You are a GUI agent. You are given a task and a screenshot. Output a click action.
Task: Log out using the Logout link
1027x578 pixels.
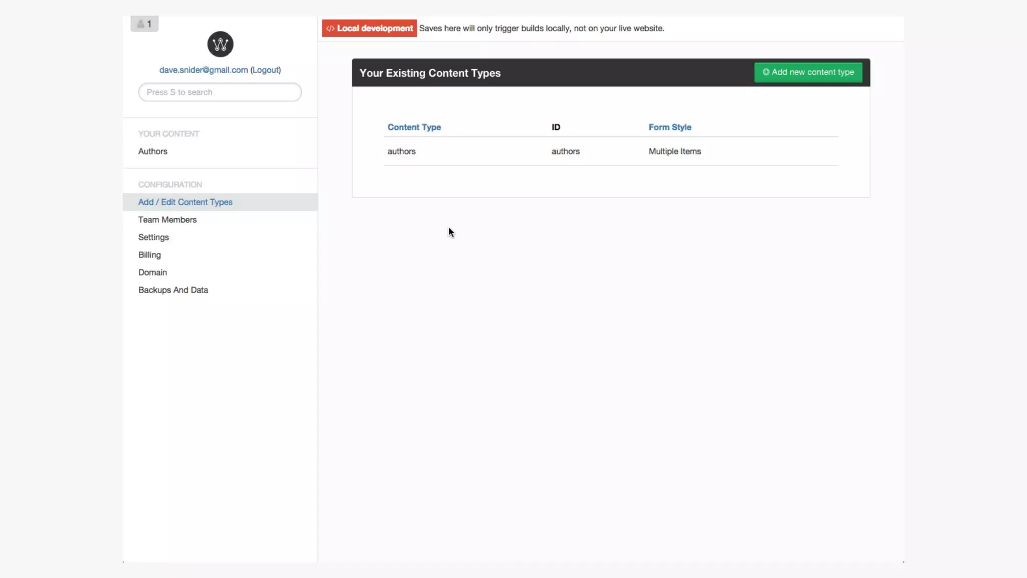(x=265, y=70)
